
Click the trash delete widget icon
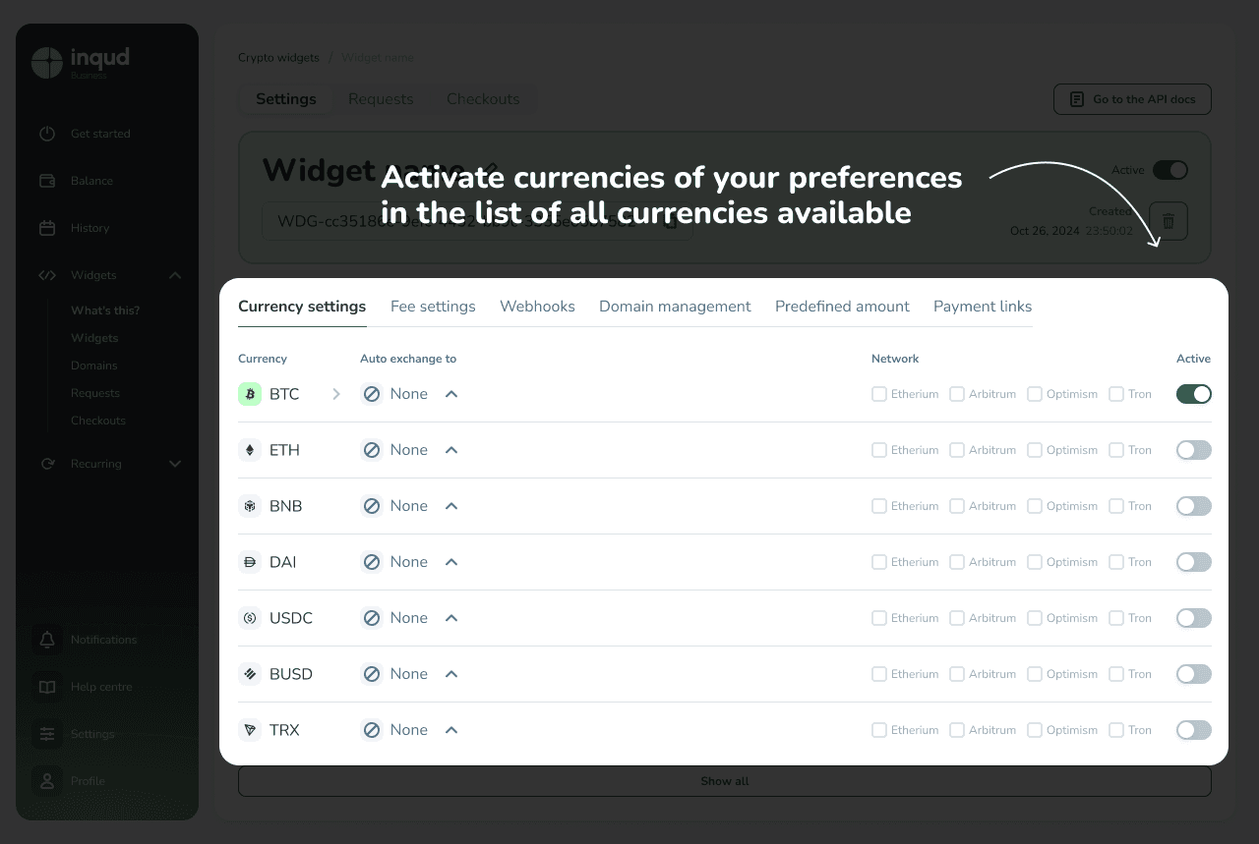point(1169,221)
